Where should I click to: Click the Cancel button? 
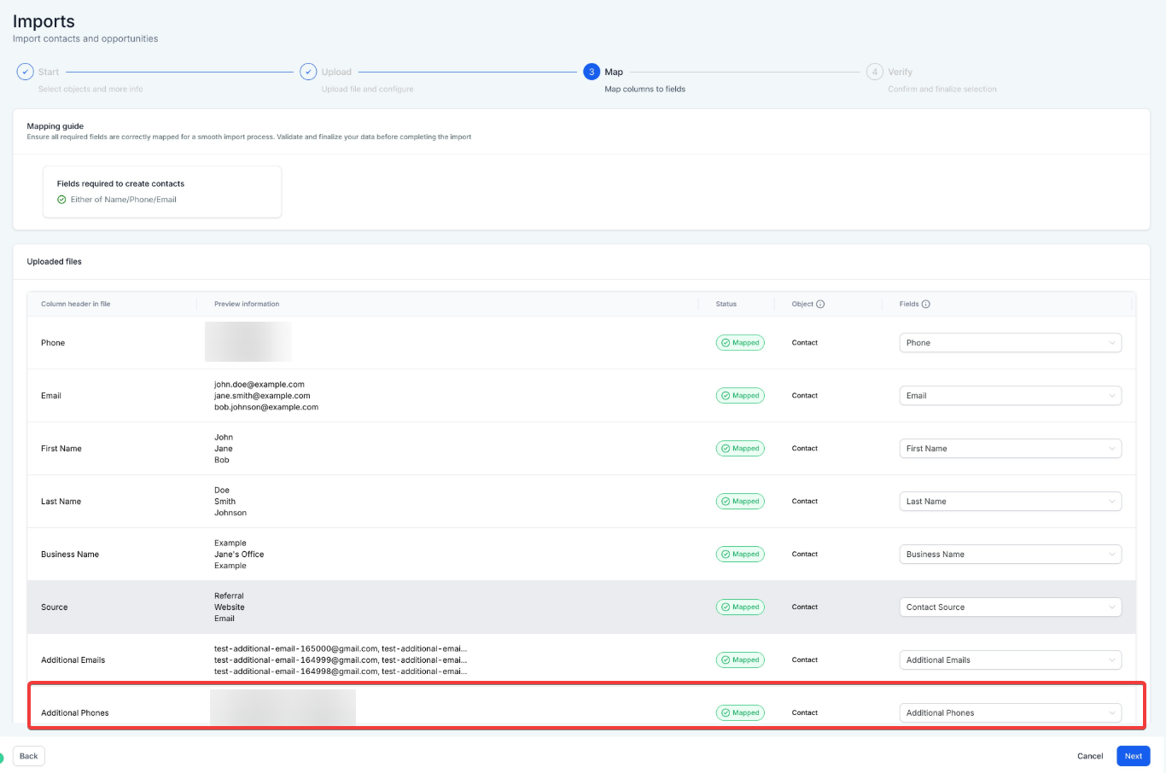(1090, 756)
